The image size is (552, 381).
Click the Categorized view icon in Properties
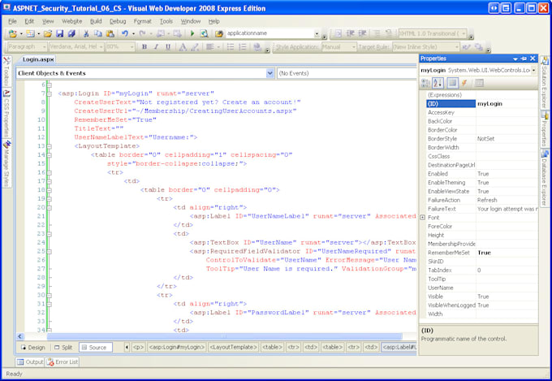(x=427, y=83)
